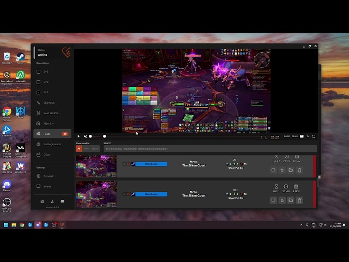
Task: Open the Battle.net desktop shortcut
Action: point(7,131)
